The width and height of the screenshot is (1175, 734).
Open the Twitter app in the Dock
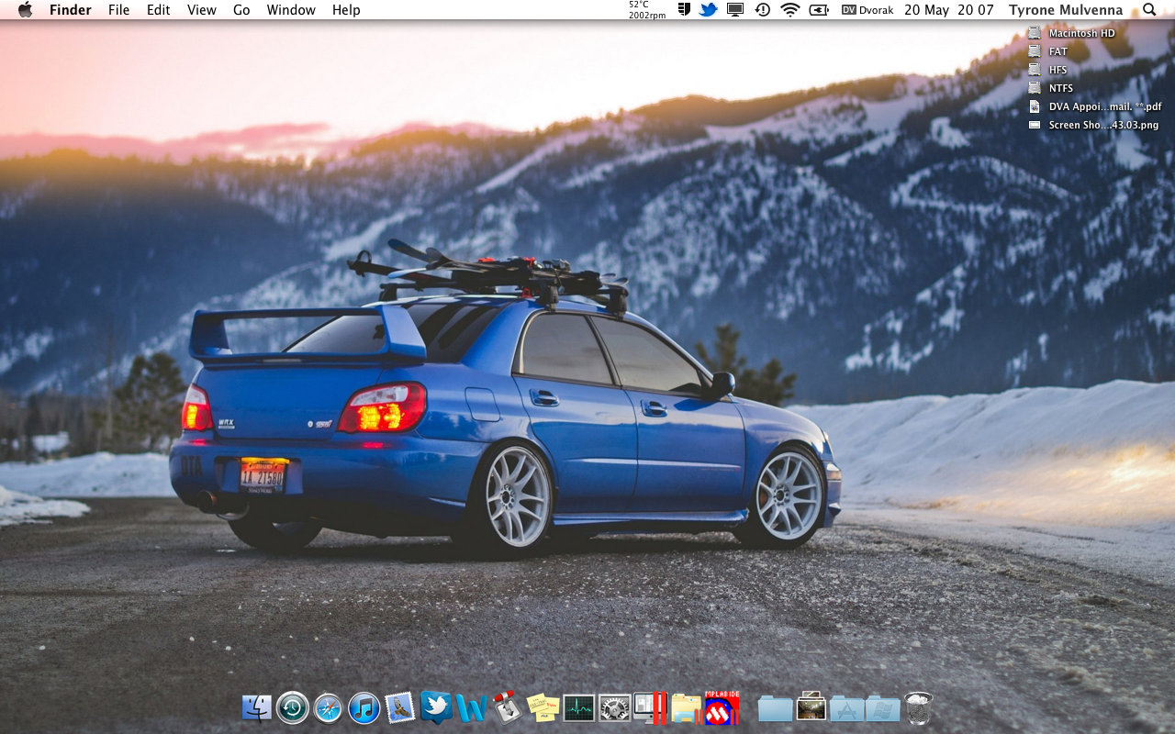point(435,707)
